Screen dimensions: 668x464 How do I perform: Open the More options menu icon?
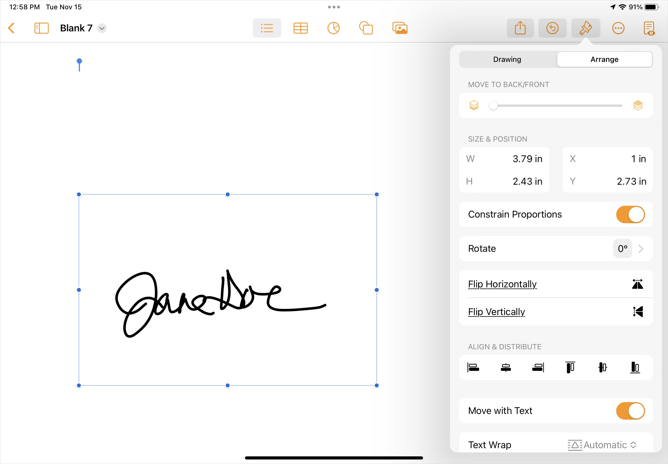(618, 27)
